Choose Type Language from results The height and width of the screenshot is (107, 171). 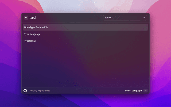pyautogui.click(x=32, y=34)
